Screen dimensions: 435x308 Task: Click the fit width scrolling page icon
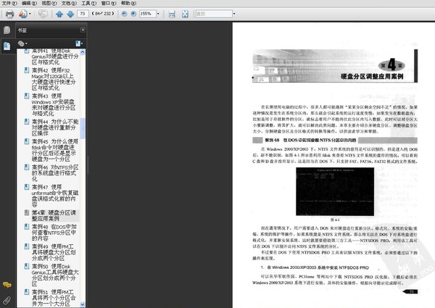(172, 14)
